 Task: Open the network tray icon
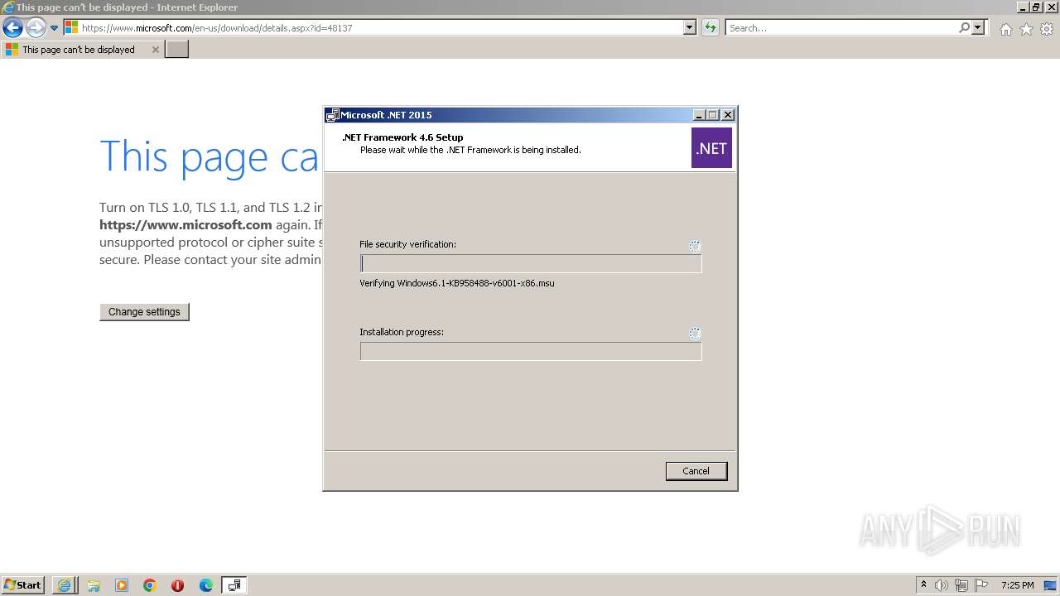click(961, 585)
